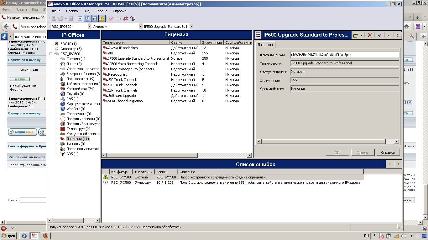The image size is (428, 240).
Task: Click the open configuration from IP Office icon
Action: (54, 18)
